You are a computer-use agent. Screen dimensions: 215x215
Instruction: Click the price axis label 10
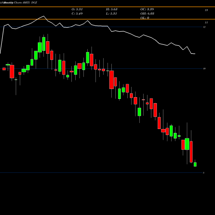point(204,68)
